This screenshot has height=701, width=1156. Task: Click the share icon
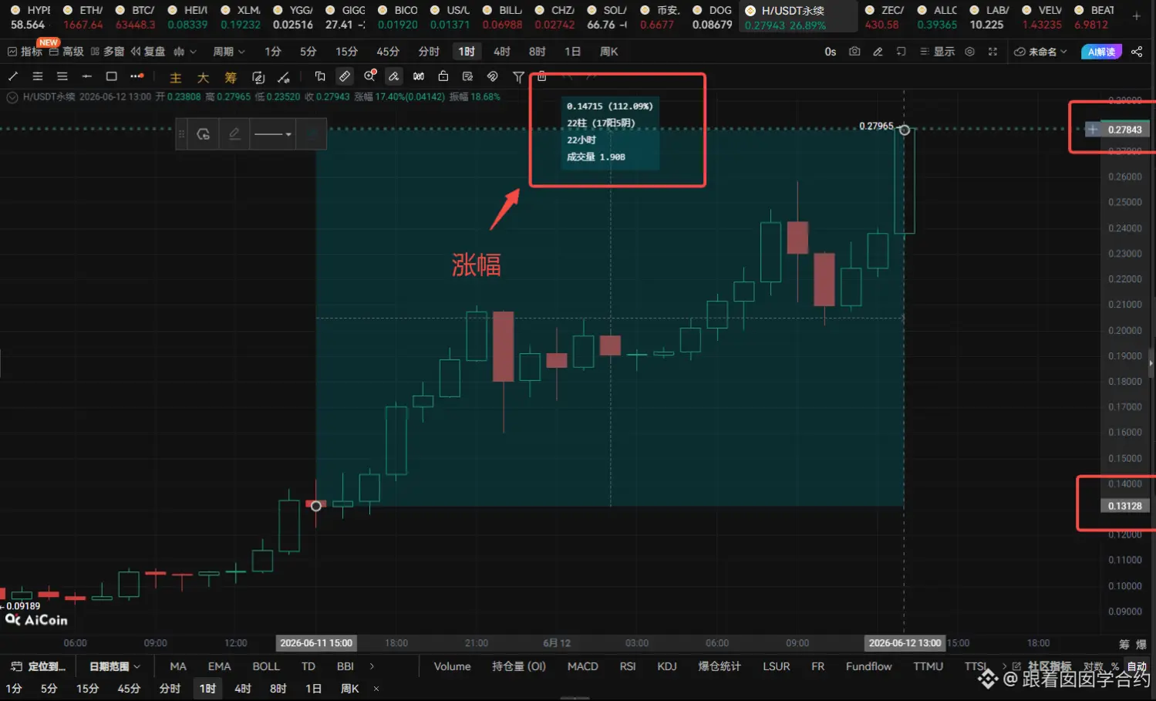pos(1137,52)
